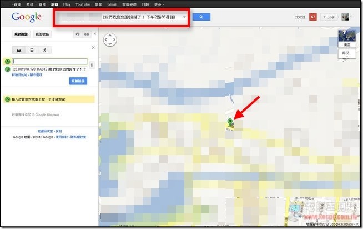Open the map lab link in footer

(x=45, y=131)
